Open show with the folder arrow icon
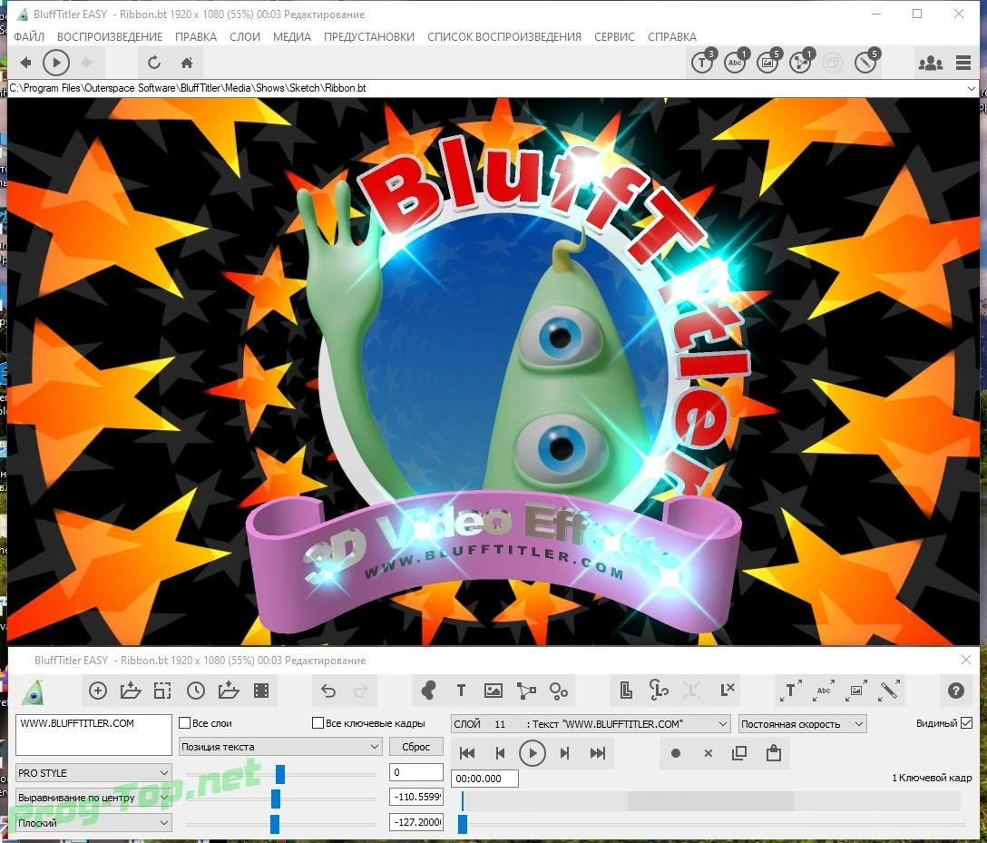This screenshot has height=843, width=987. coord(131,691)
